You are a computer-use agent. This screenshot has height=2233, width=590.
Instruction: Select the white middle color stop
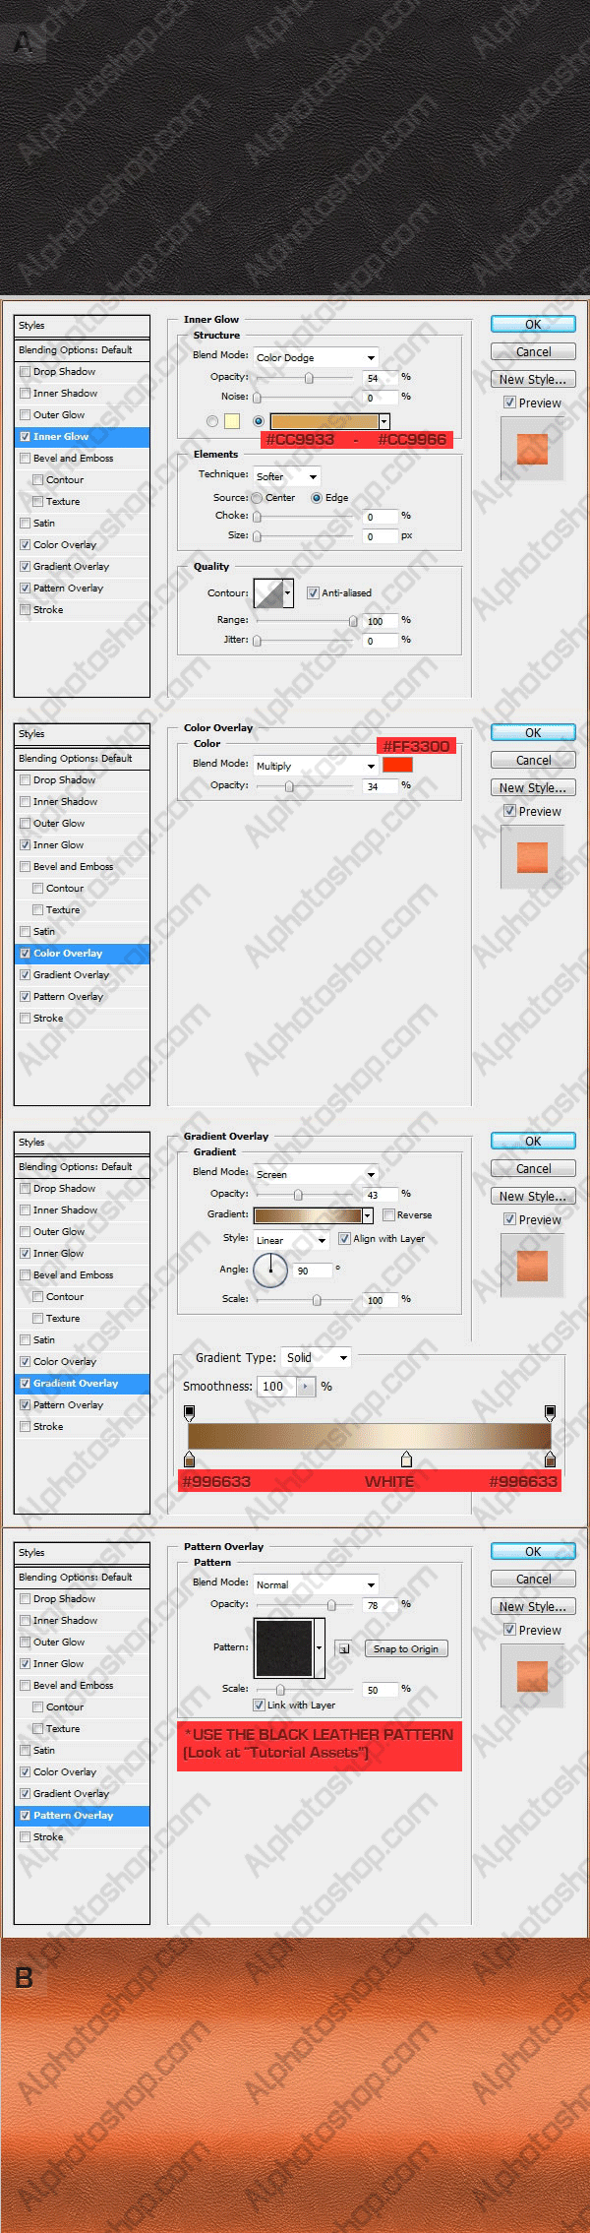406,1459
